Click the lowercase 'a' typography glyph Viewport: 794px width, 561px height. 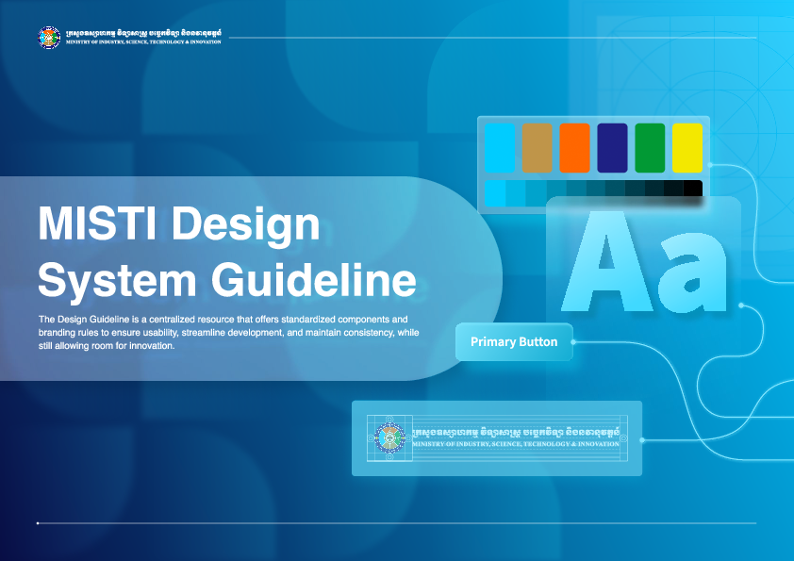click(x=691, y=272)
